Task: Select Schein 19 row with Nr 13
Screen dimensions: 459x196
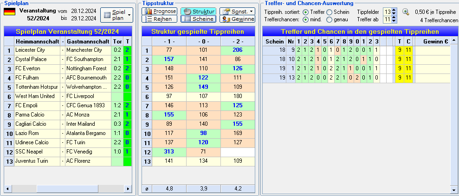Action: (x=356, y=78)
